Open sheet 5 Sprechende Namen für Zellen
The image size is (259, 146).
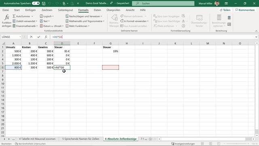point(81,139)
